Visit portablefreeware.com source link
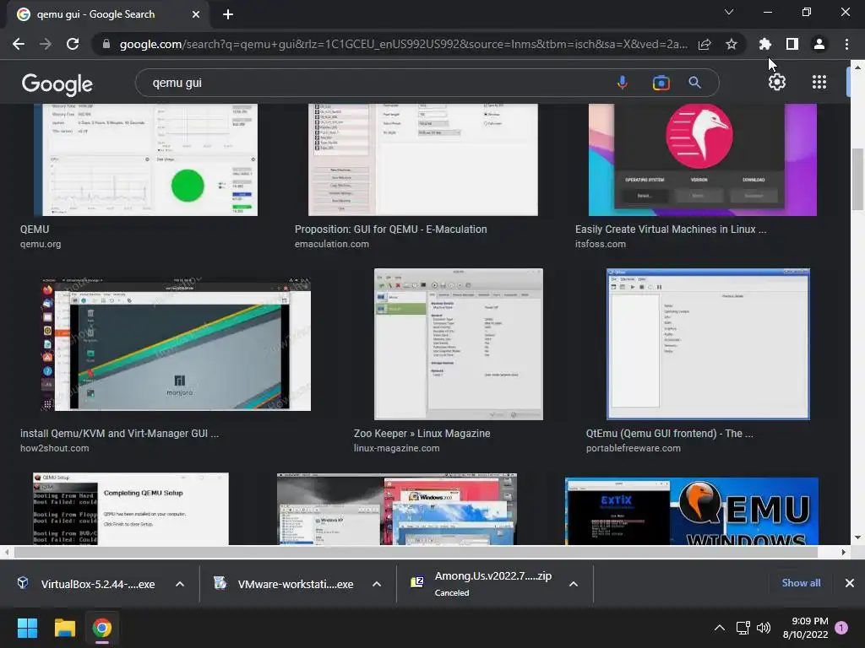 tap(634, 449)
